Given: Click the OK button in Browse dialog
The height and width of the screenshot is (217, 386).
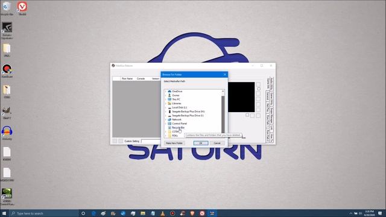Looking at the screenshot, I should point(201,143).
